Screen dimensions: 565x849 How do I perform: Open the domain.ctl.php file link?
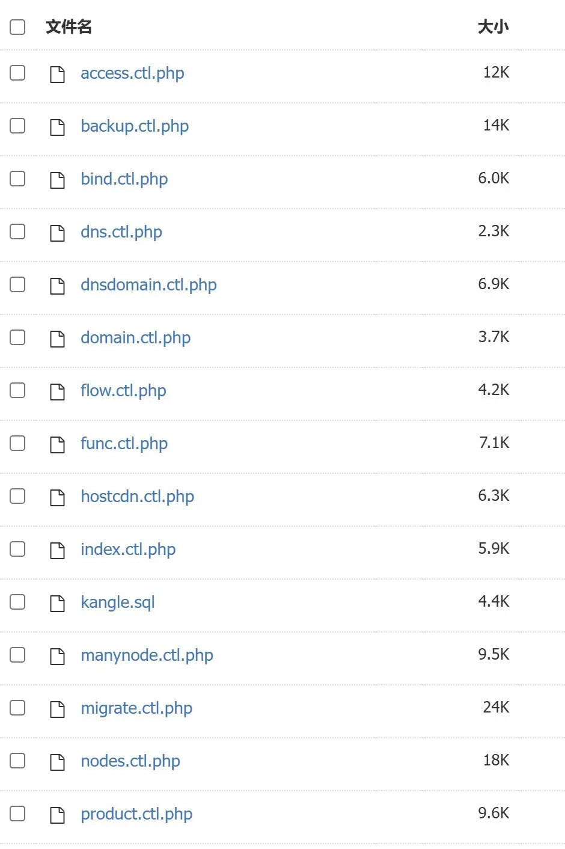(135, 338)
